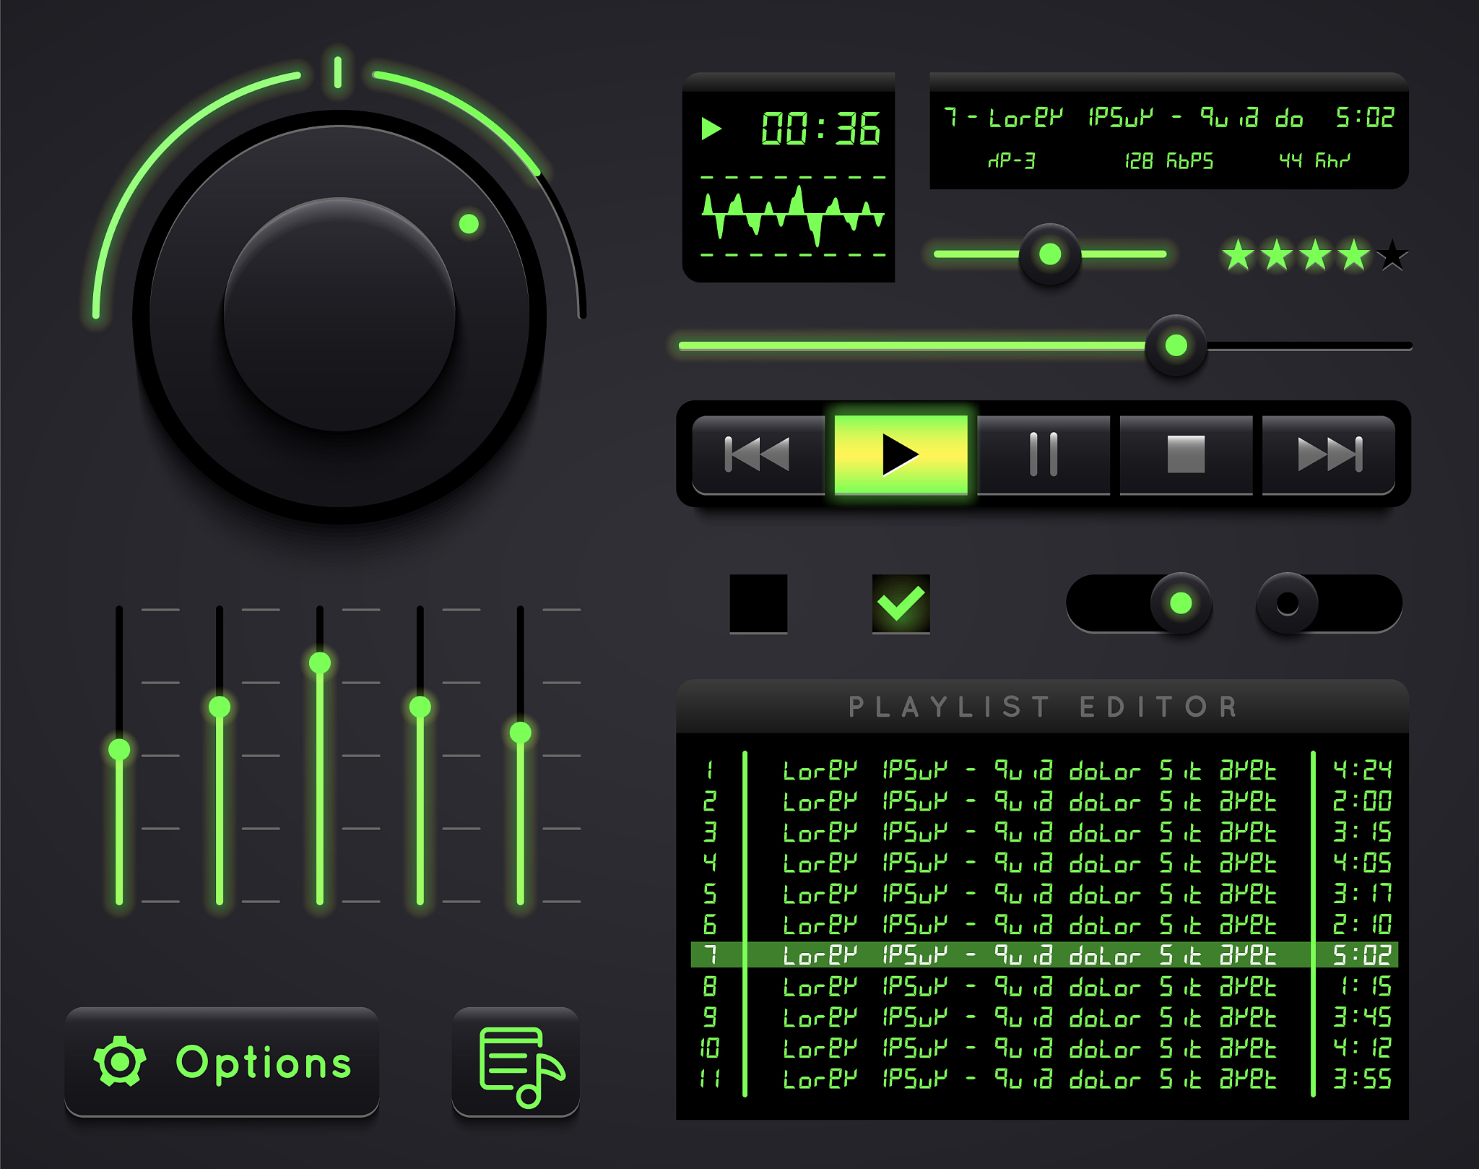
Task: Click the fourth equalizer slider handle
Action: pyautogui.click(x=420, y=707)
